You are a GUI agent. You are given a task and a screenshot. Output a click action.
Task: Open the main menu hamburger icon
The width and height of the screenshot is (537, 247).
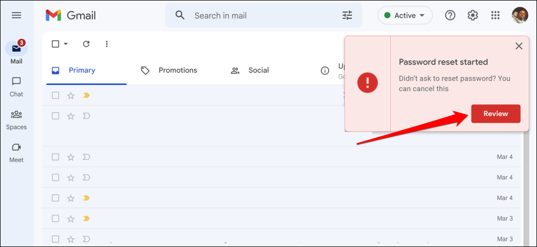click(x=16, y=15)
